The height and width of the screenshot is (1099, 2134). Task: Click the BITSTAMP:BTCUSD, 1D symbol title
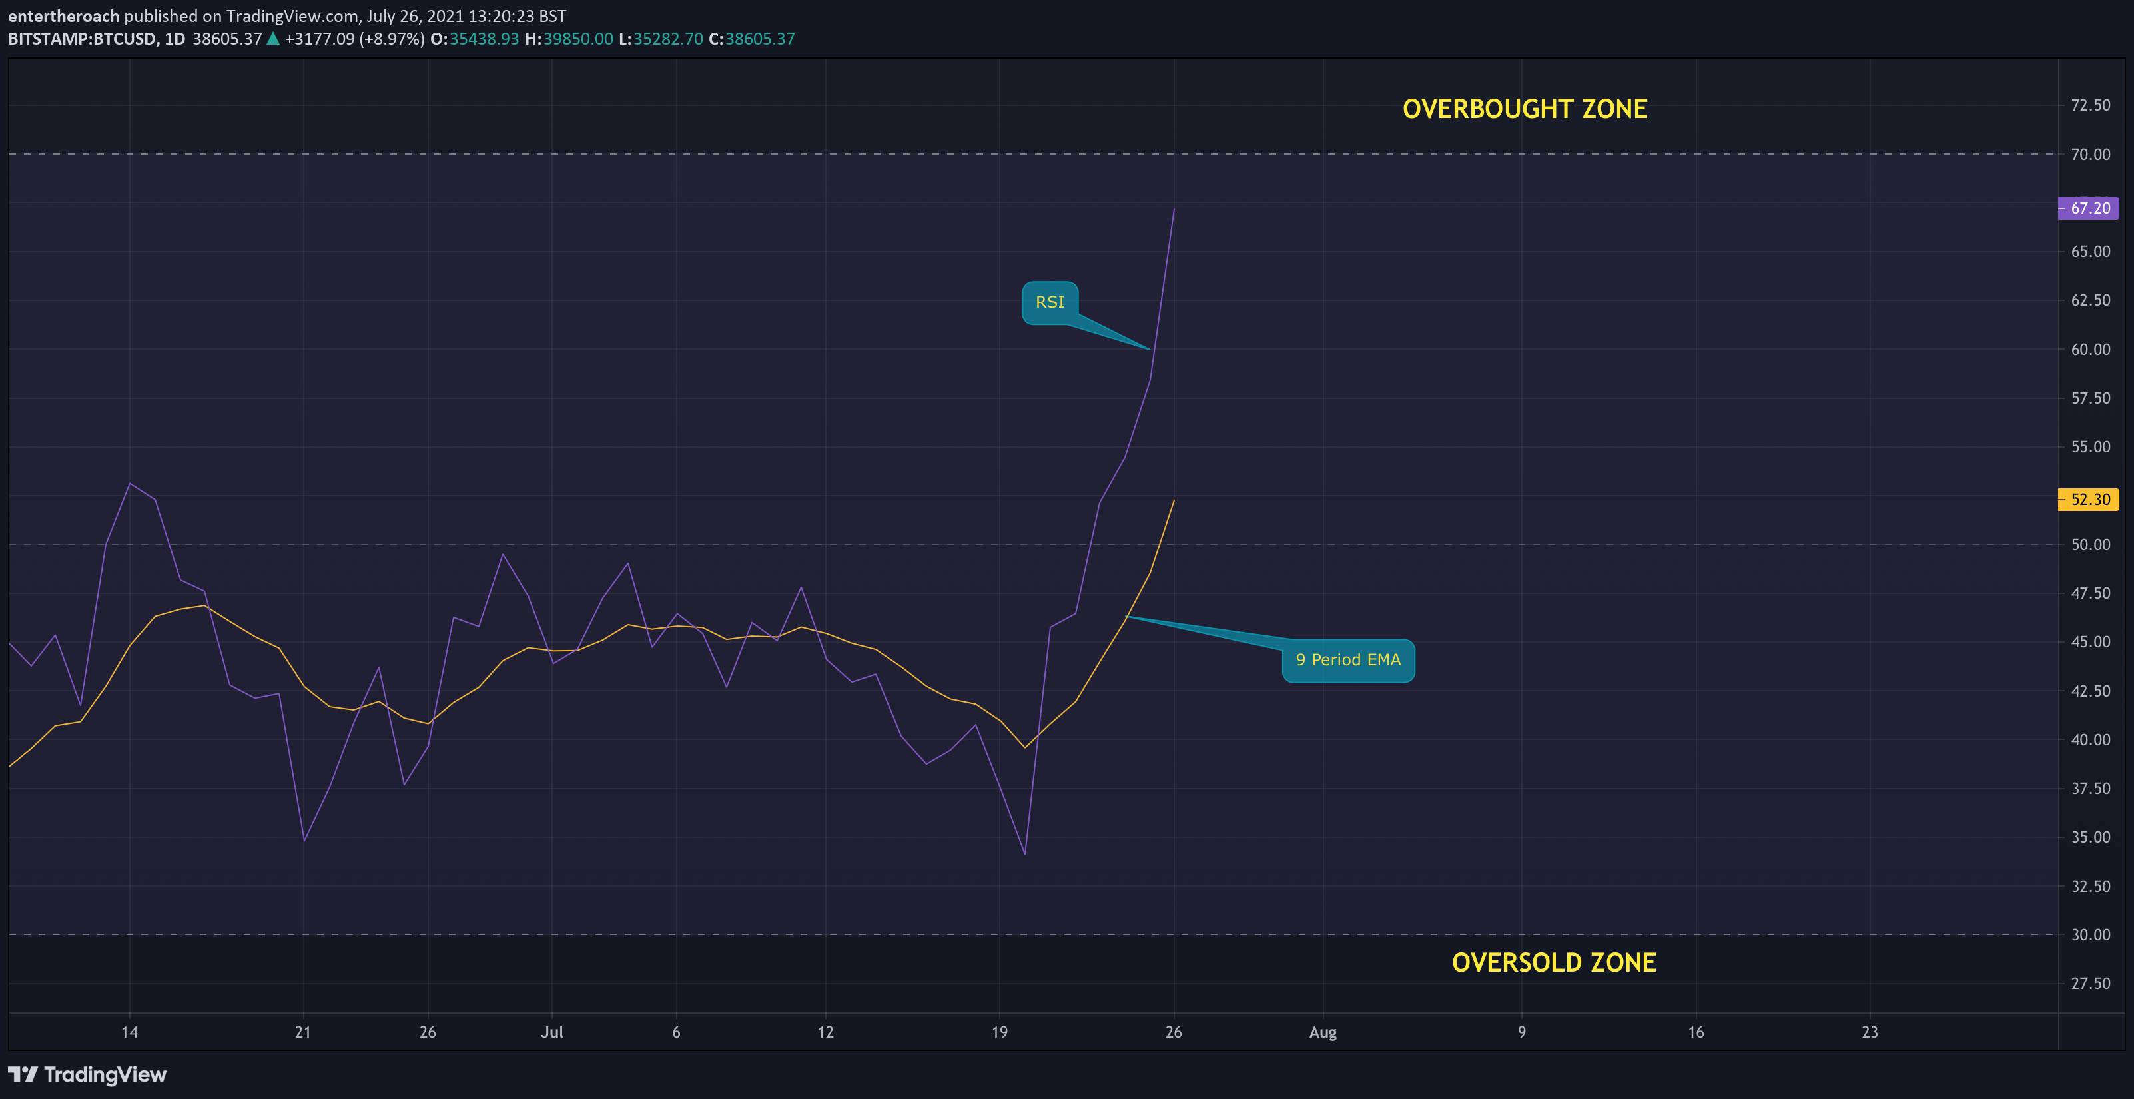click(x=97, y=39)
